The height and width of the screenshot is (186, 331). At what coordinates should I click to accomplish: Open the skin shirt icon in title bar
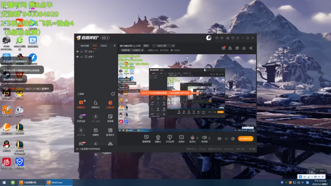(x=233, y=38)
